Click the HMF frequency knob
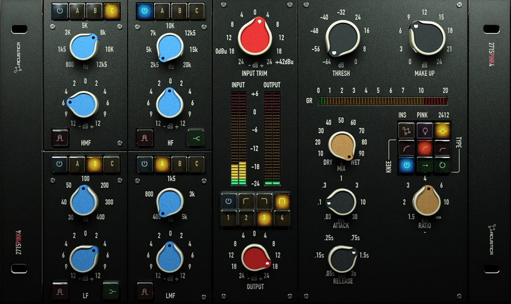The image size is (511, 304). coord(84,47)
